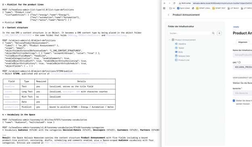Open the 'ISTART TEST' bookmark
252x147 pixels.
(219, 8)
